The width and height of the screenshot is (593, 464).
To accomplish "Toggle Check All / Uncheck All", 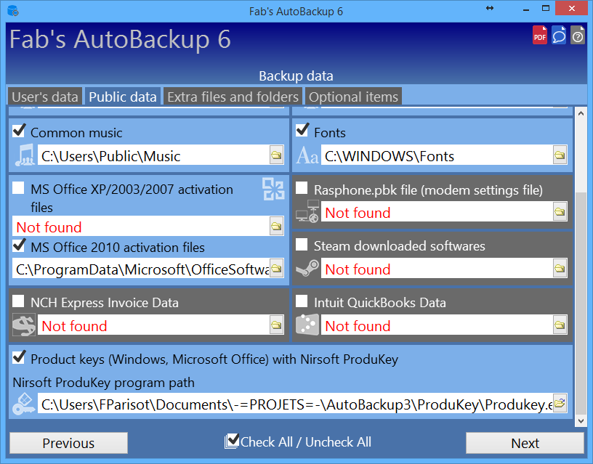I will tap(298, 441).
